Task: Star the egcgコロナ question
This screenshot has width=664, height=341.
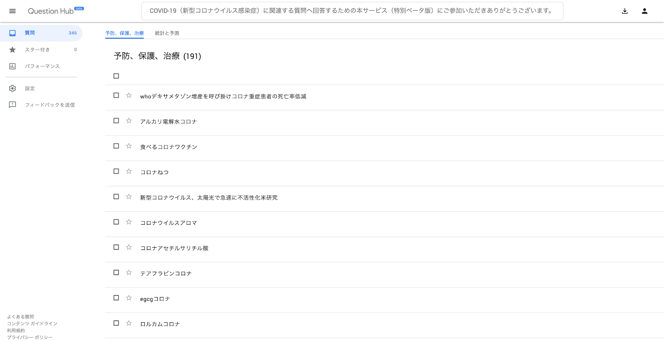Action: [129, 297]
